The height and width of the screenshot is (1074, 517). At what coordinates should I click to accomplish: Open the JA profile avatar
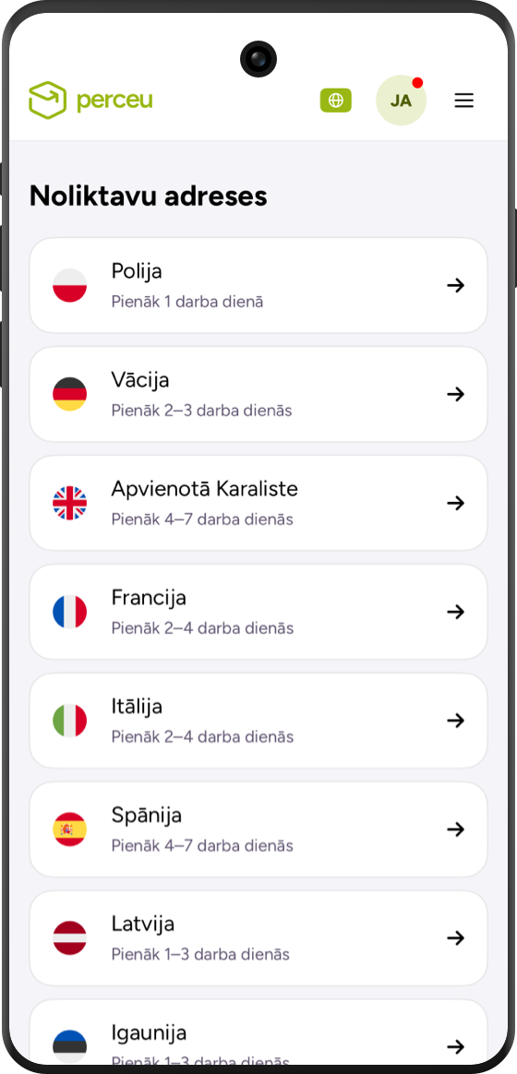401,101
